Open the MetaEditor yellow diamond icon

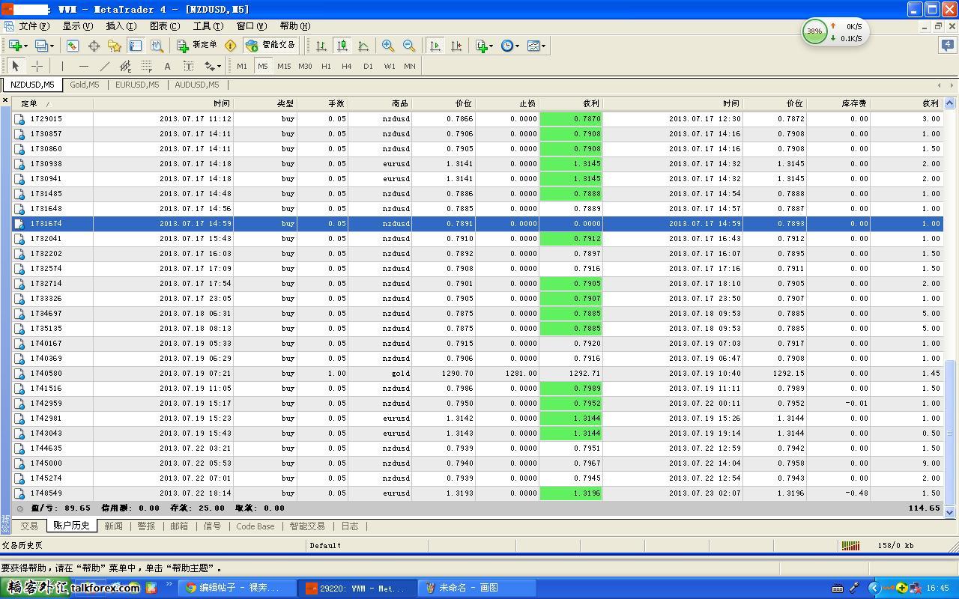click(x=231, y=46)
